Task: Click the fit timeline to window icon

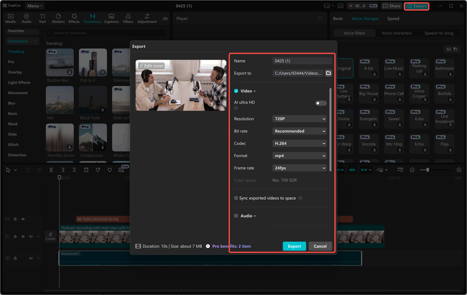Action: pos(400,170)
